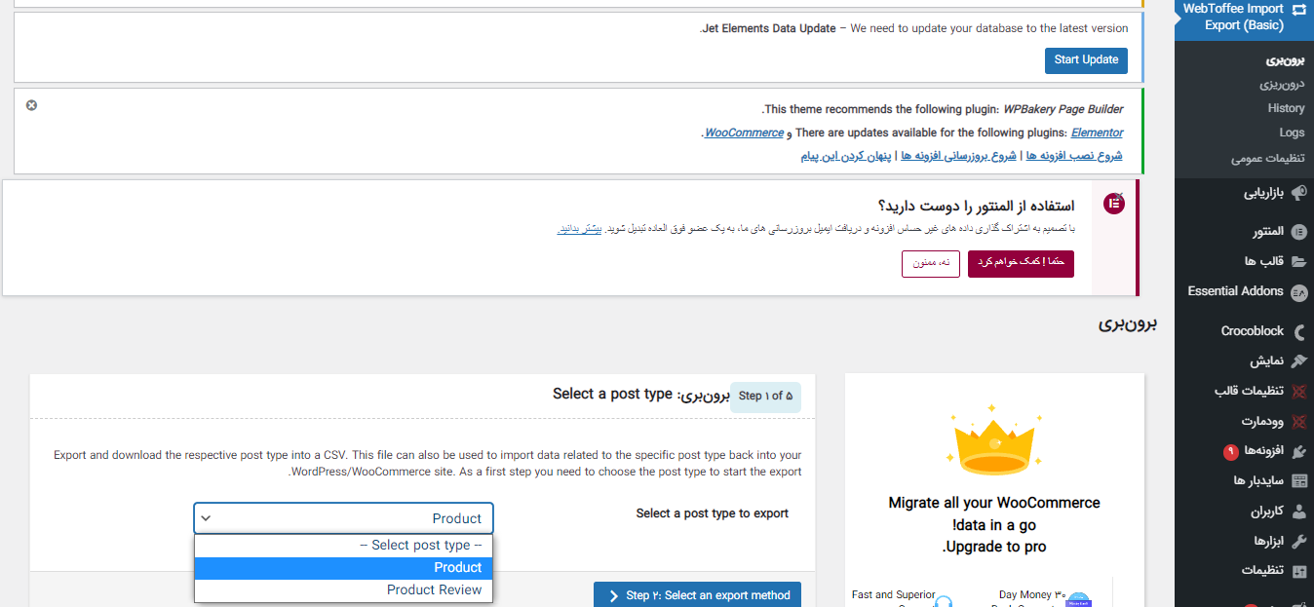Click the brush icon for نمایش
The height and width of the screenshot is (607, 1314).
(x=1298, y=361)
